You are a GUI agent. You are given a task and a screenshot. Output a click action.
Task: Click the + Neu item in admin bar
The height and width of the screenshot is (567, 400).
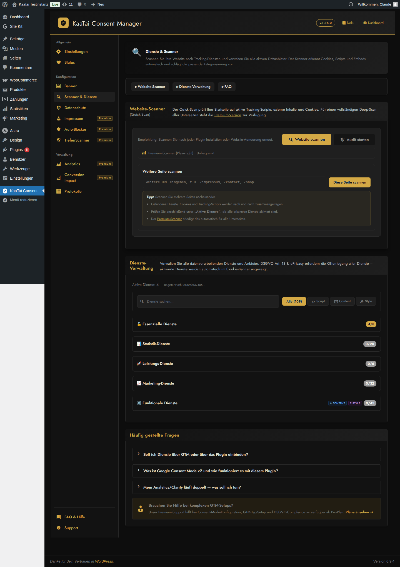coord(97,4)
